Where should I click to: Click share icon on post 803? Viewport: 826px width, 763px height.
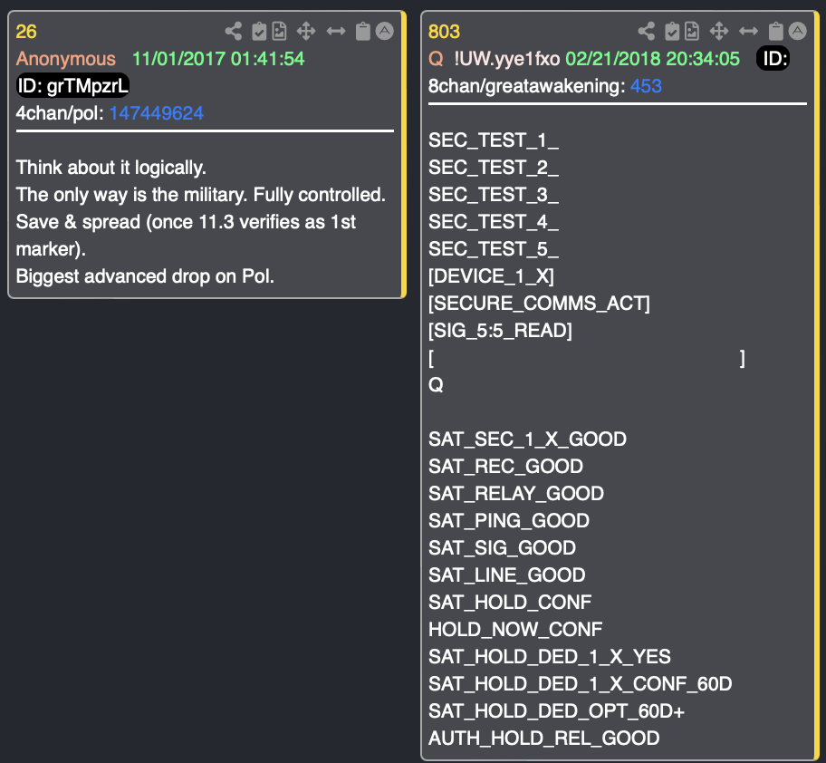pos(647,31)
